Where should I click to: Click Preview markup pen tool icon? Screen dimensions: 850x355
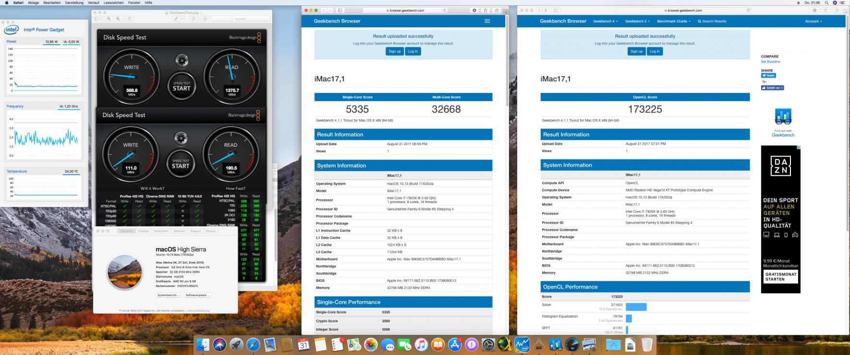click(x=176, y=19)
